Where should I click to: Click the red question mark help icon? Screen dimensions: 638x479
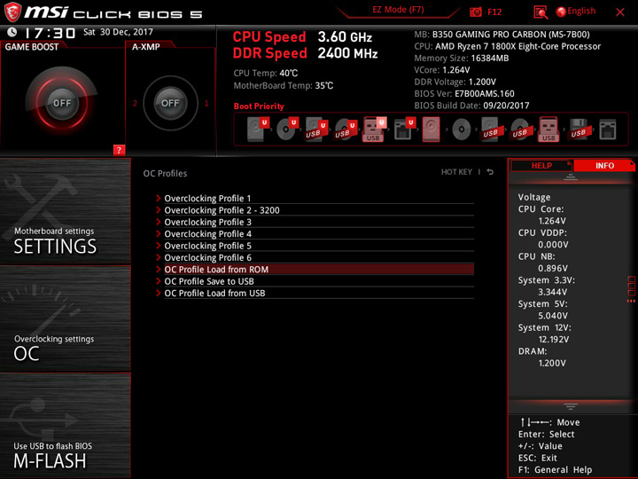point(119,150)
